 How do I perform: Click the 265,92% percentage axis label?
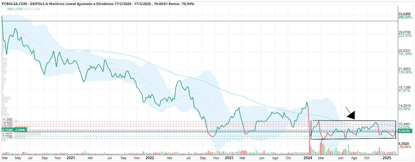[x=405, y=17]
